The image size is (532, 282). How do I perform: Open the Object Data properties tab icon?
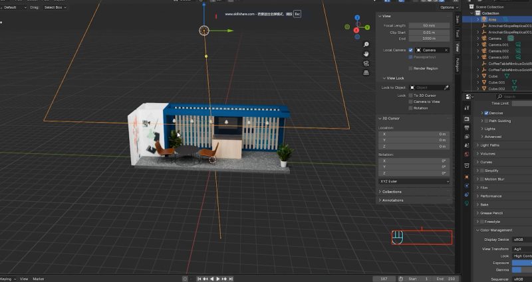pos(467,203)
